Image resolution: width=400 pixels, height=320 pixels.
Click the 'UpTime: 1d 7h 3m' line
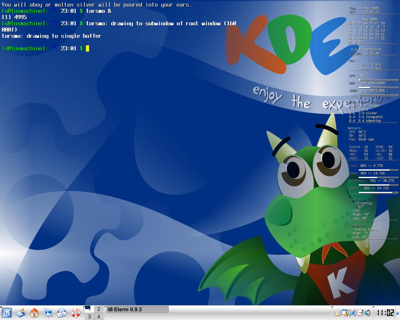click(x=364, y=53)
